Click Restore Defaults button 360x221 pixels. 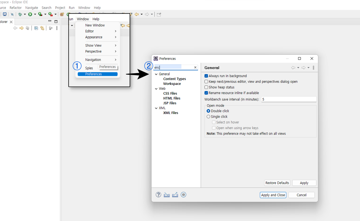(x=277, y=183)
